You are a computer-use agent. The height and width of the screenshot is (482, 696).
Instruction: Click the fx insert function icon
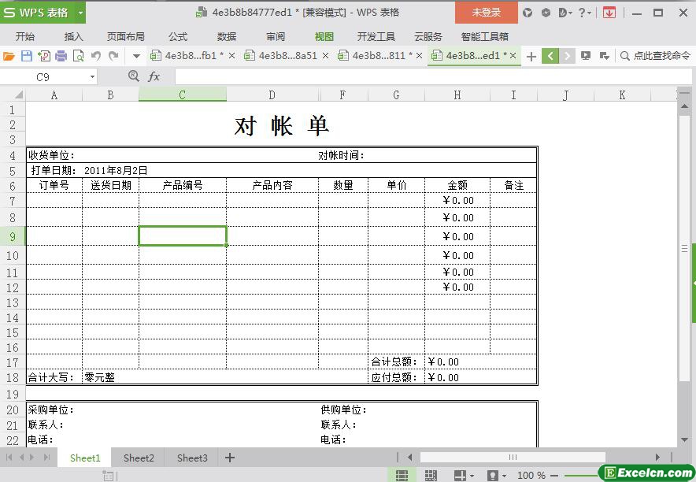(154, 76)
